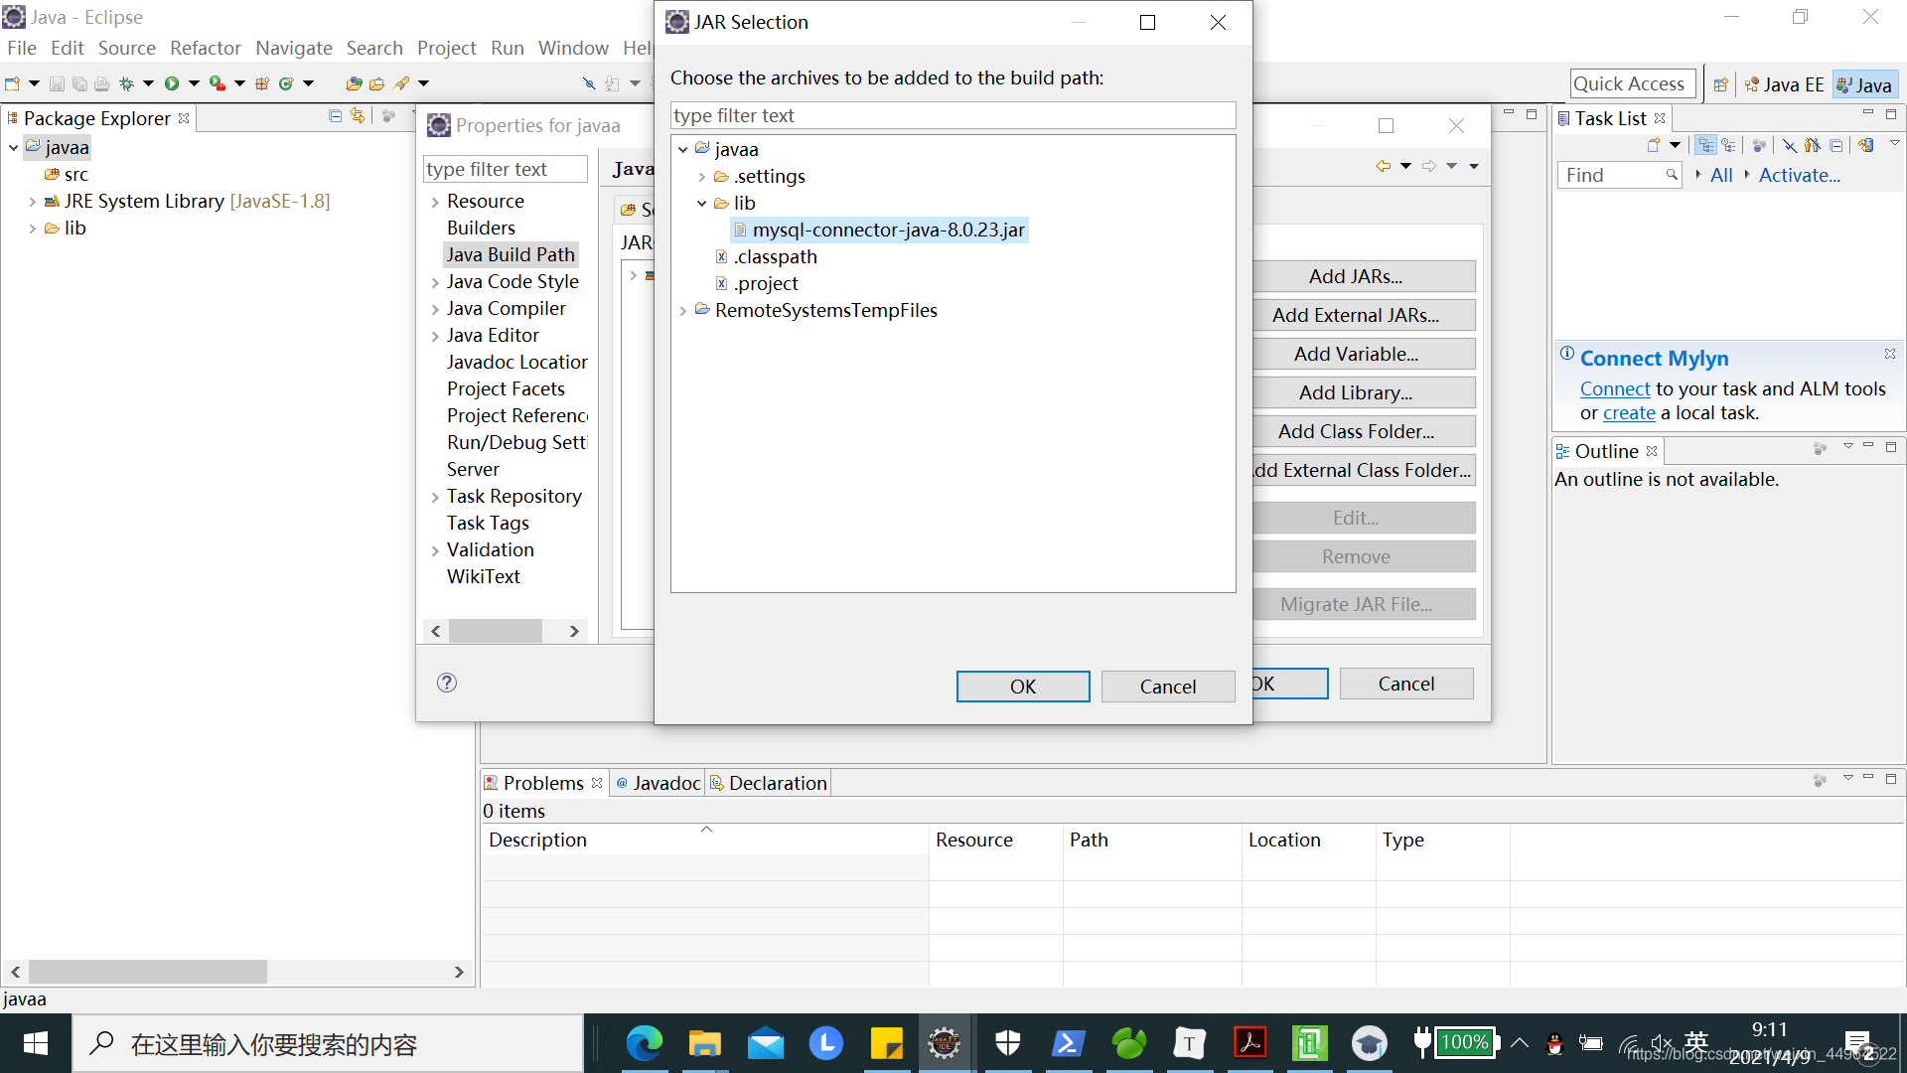Click the Save All toolbar icon
1907x1073 pixels.
point(79,84)
